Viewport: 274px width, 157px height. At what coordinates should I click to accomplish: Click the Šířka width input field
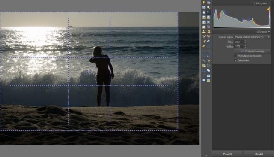(239, 42)
